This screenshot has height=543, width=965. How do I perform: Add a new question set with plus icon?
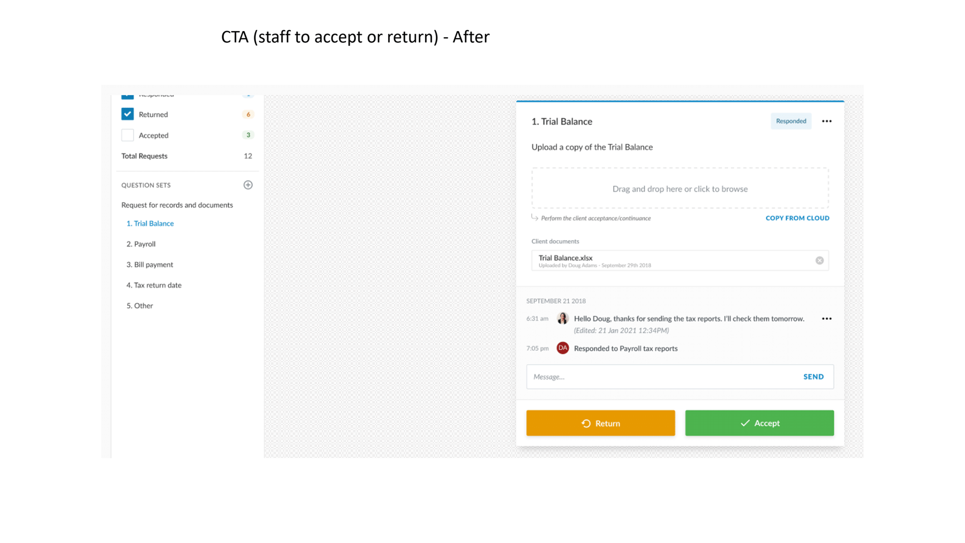tap(248, 185)
